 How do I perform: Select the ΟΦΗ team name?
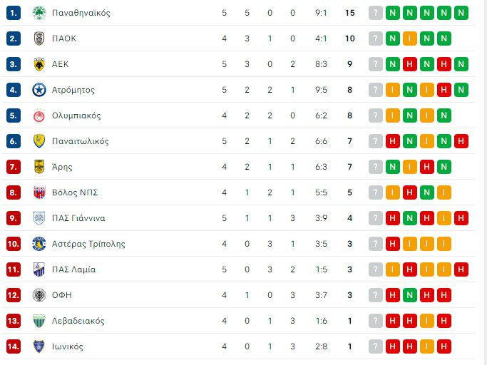(62, 295)
